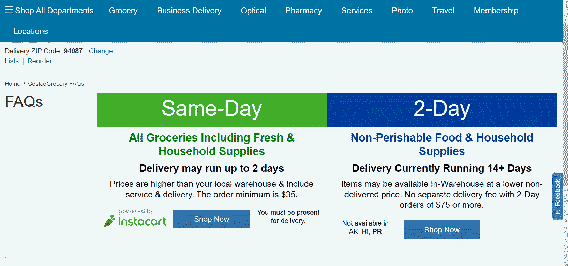568x266 pixels.
Task: Click the Locations link in navigation
Action: click(x=31, y=31)
